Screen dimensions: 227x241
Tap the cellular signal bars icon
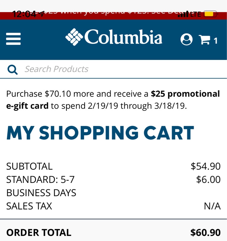(x=183, y=14)
